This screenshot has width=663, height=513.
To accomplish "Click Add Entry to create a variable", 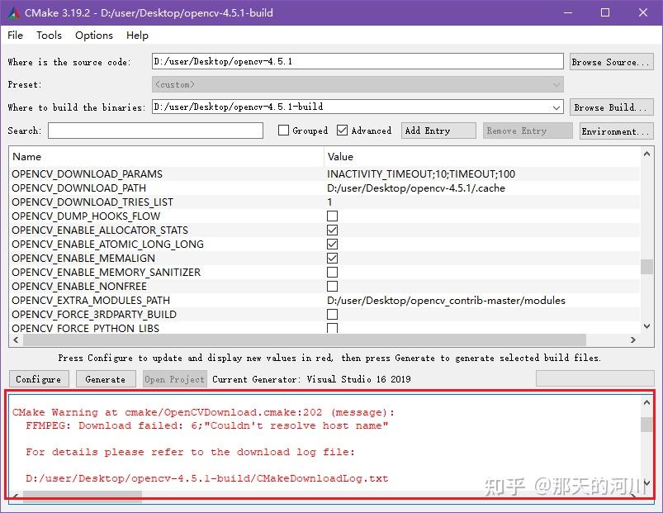I will (438, 130).
